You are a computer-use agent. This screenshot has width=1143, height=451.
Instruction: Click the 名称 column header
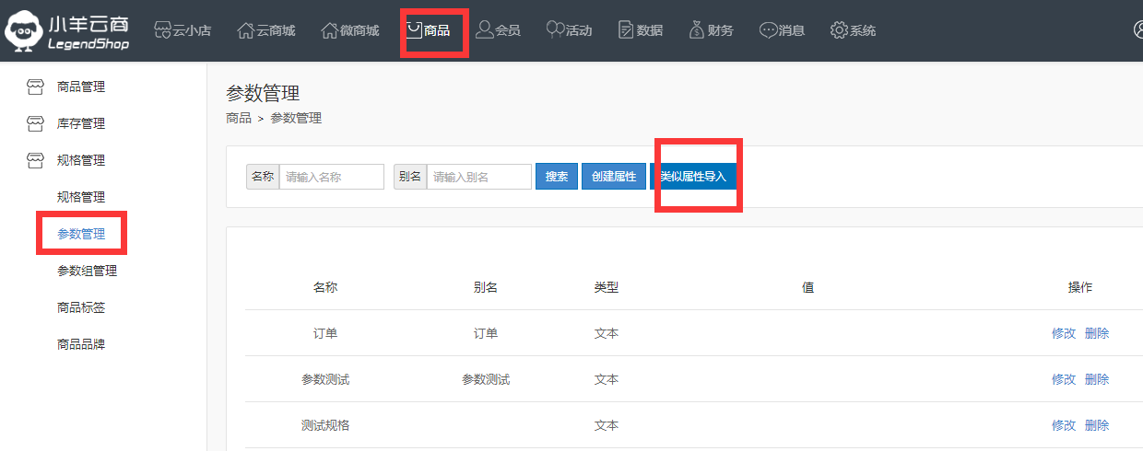[325, 287]
